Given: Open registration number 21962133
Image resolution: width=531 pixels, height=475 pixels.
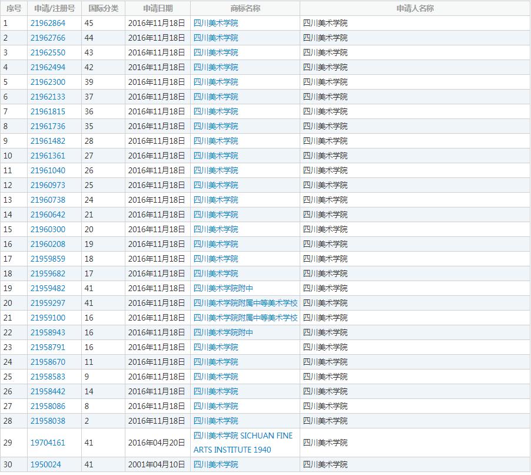Looking at the screenshot, I should pyautogui.click(x=48, y=97).
